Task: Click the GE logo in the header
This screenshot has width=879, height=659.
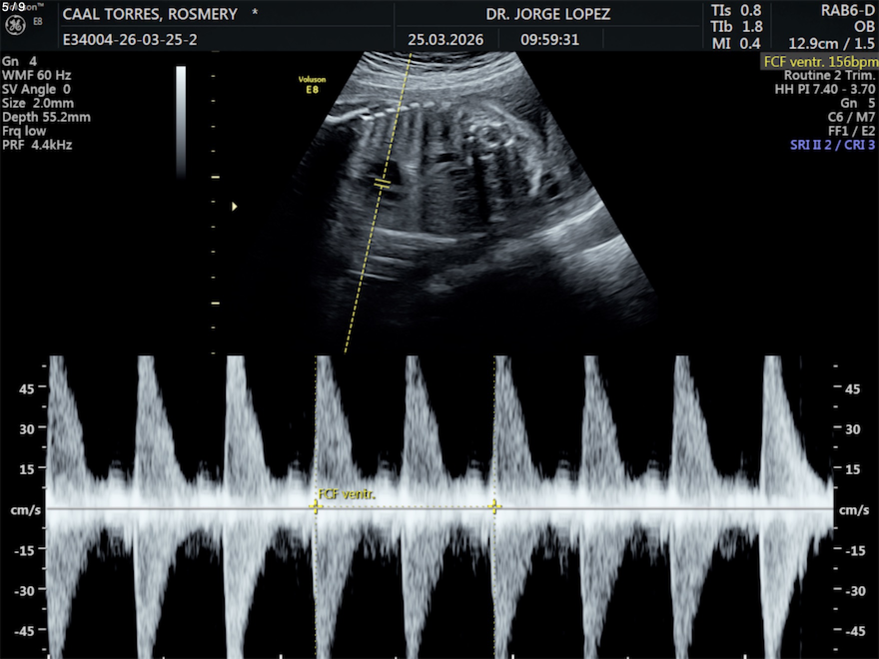Action: click(x=15, y=25)
